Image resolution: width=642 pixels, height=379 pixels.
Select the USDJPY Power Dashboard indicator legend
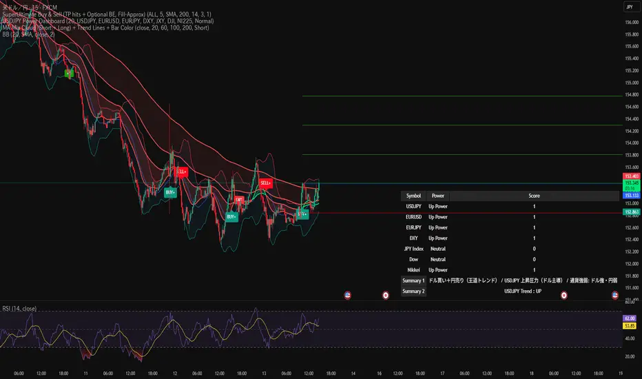click(108, 21)
